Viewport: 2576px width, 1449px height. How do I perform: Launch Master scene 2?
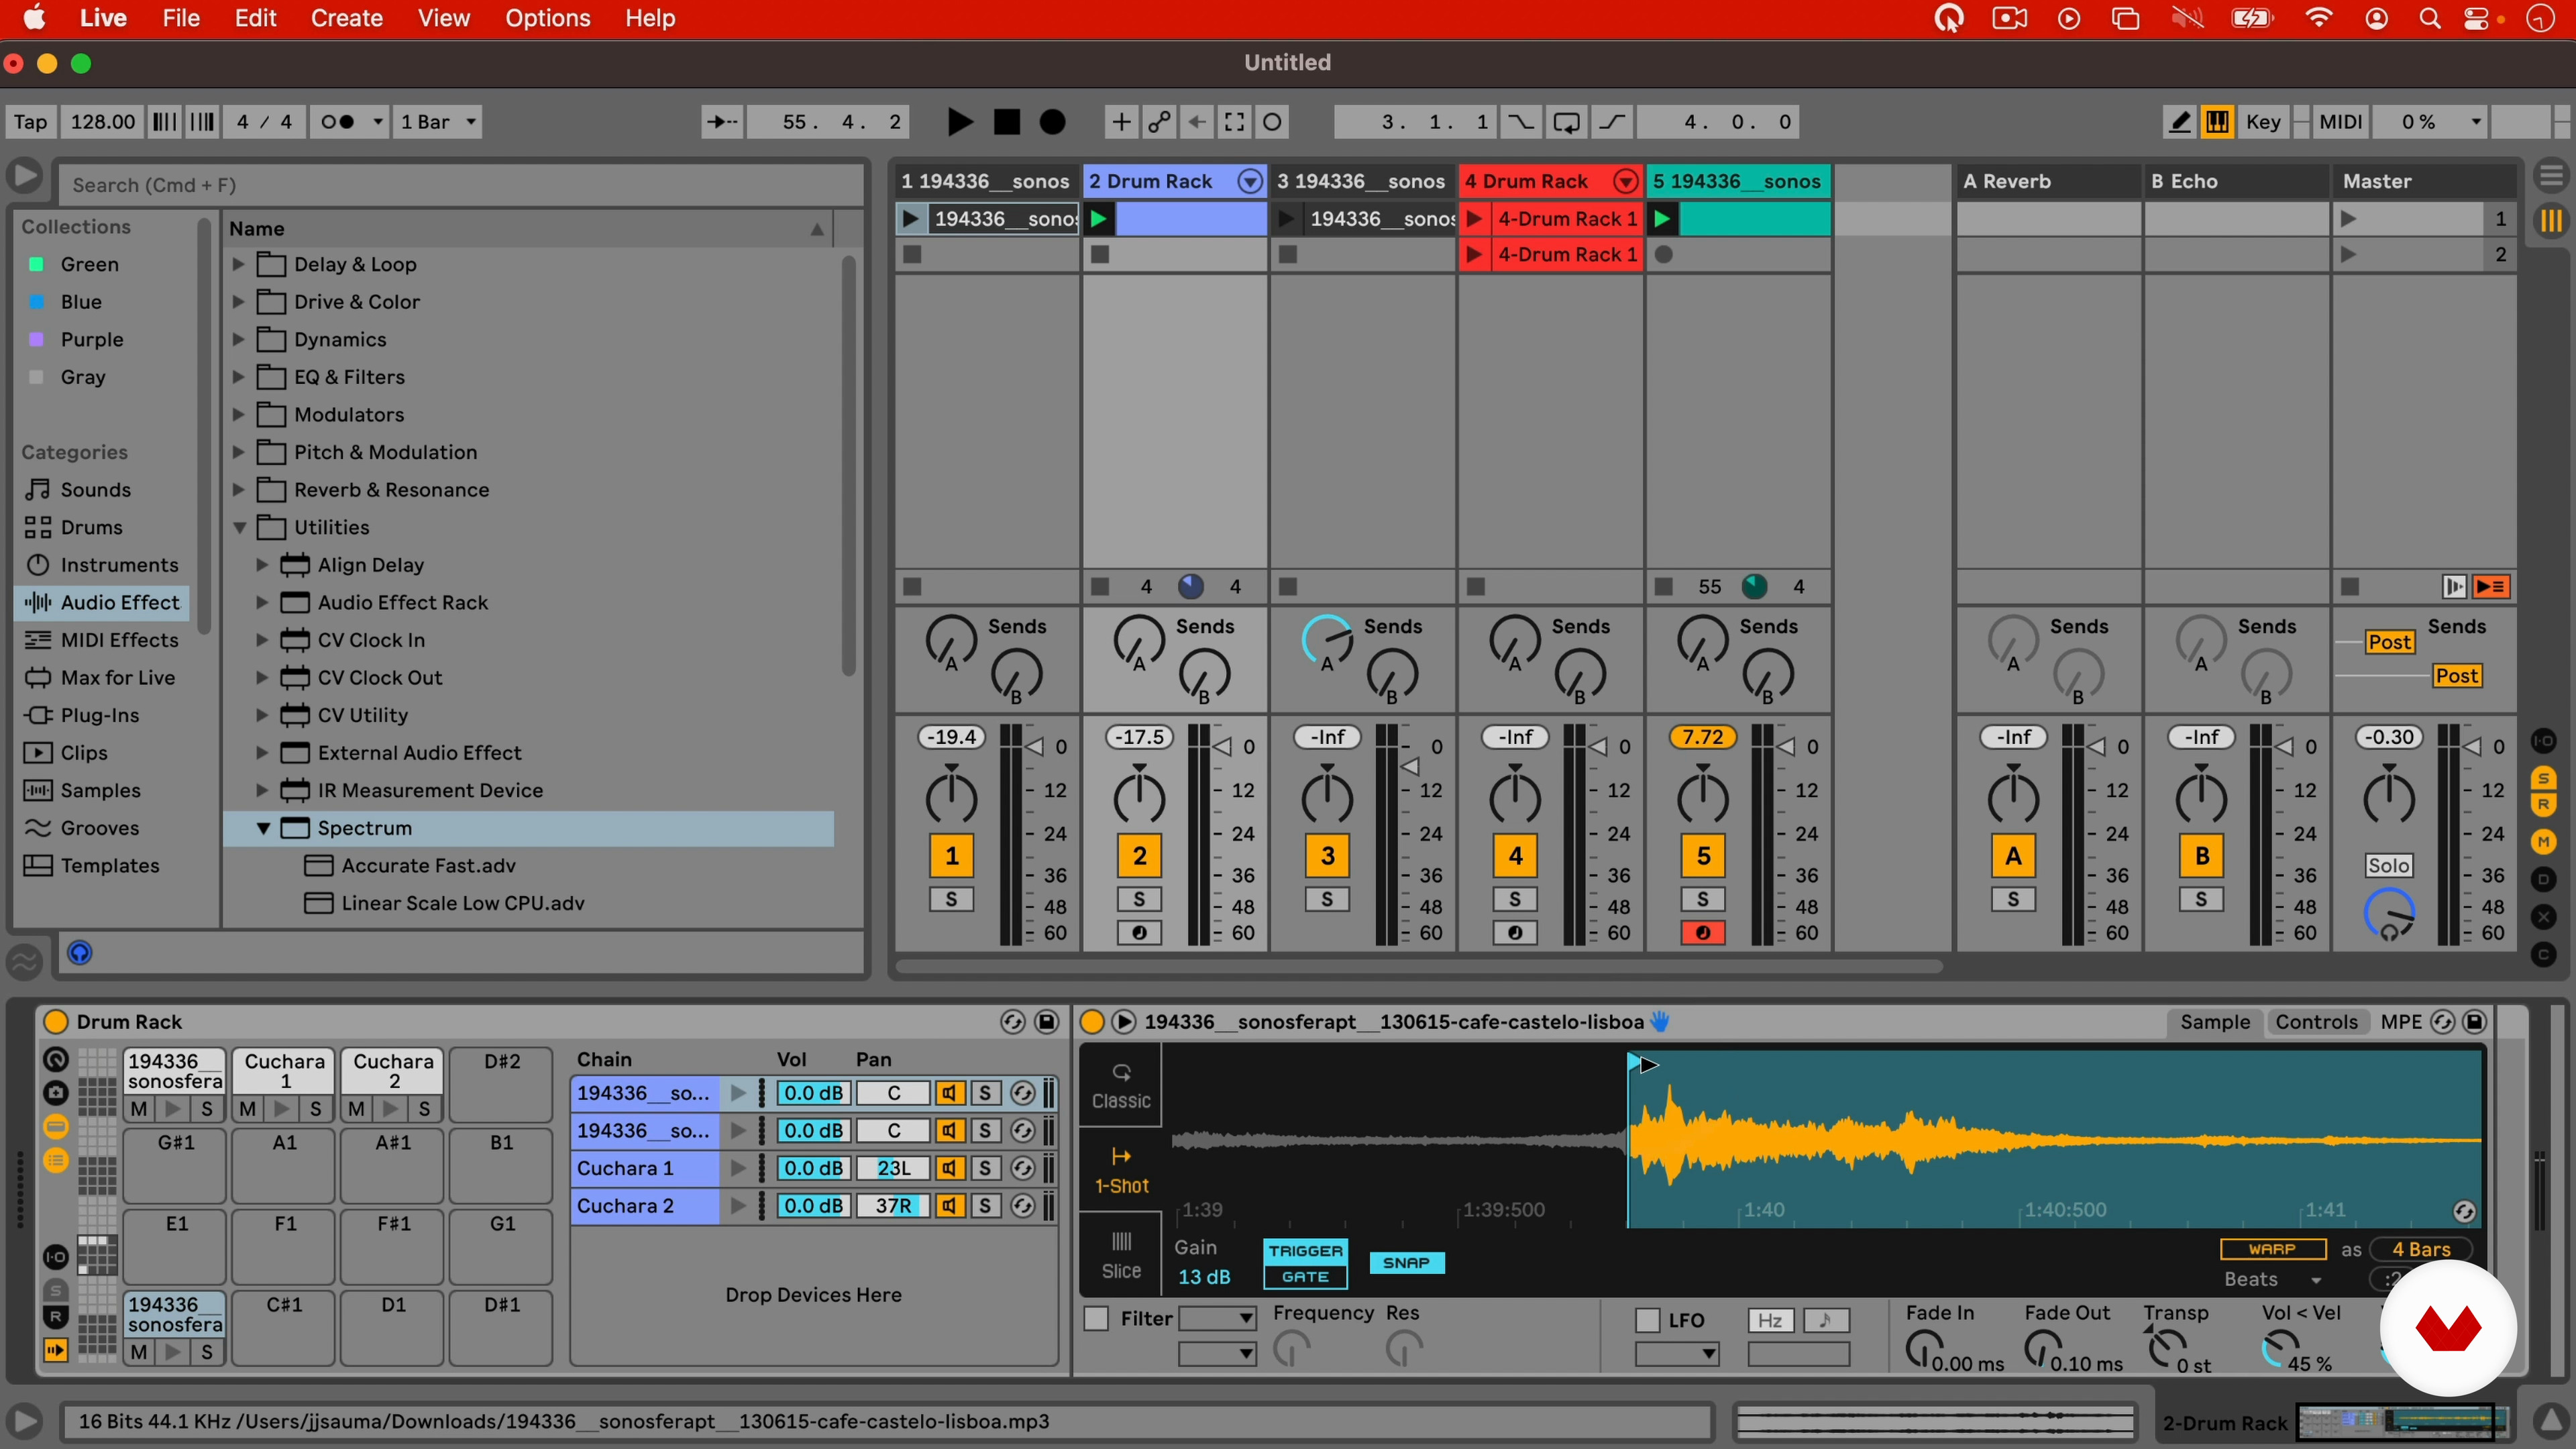click(x=2349, y=254)
